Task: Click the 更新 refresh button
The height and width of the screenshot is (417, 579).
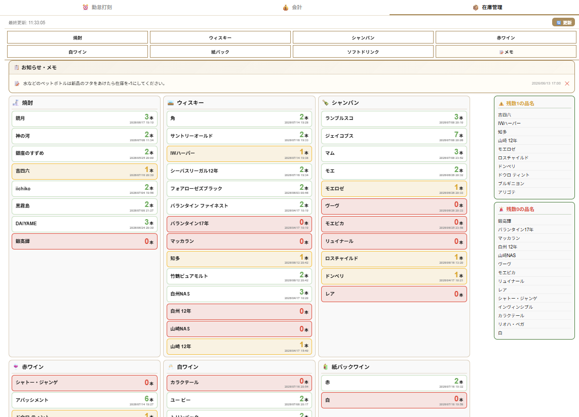Action: pyautogui.click(x=563, y=22)
